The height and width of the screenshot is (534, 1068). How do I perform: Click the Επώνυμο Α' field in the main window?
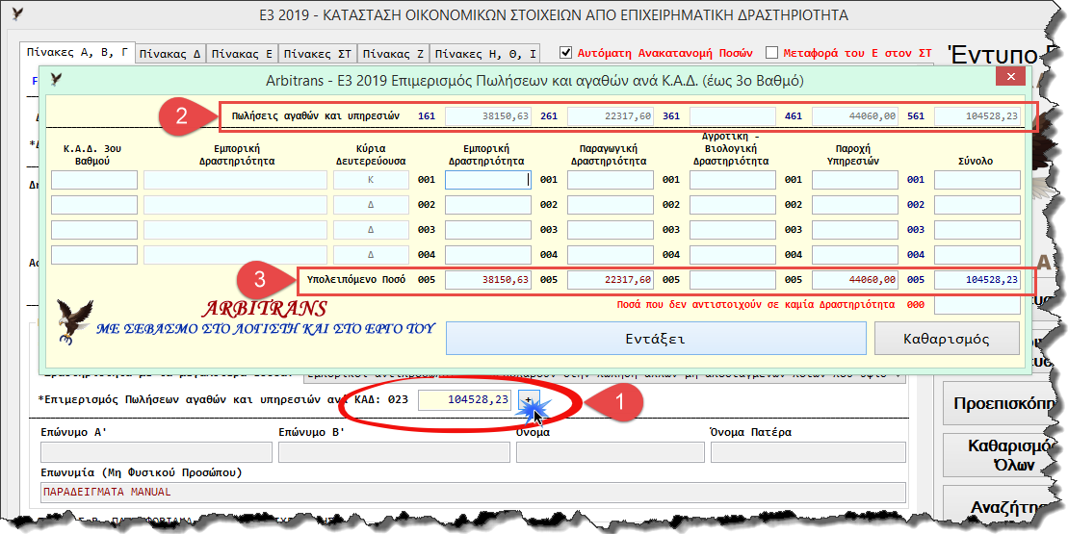157,452
